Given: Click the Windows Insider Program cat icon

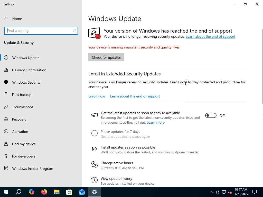Looking at the screenshot, I should point(6,168).
